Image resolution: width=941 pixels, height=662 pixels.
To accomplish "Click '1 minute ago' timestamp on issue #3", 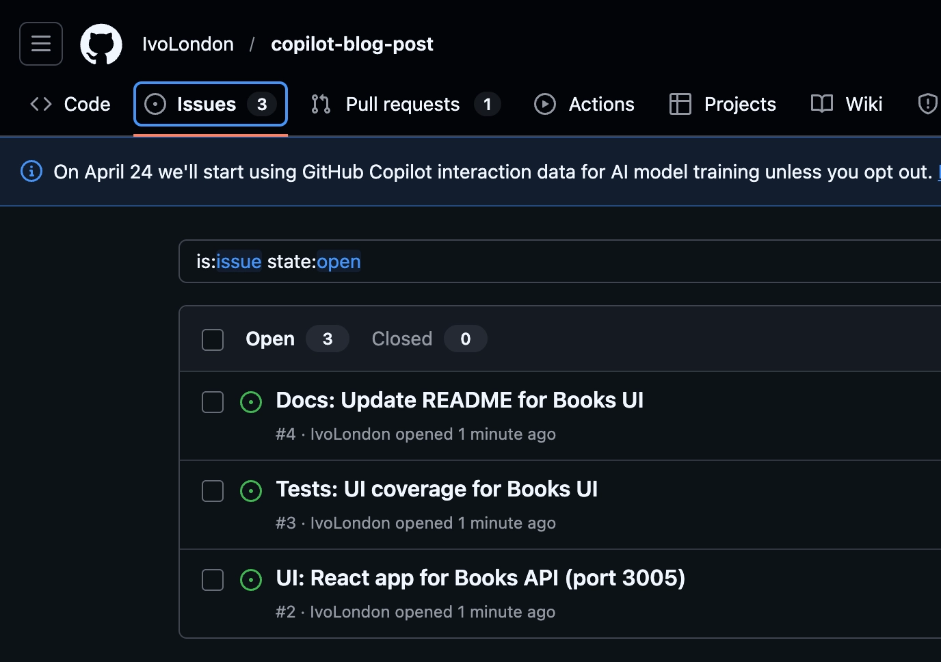I will pyautogui.click(x=507, y=523).
